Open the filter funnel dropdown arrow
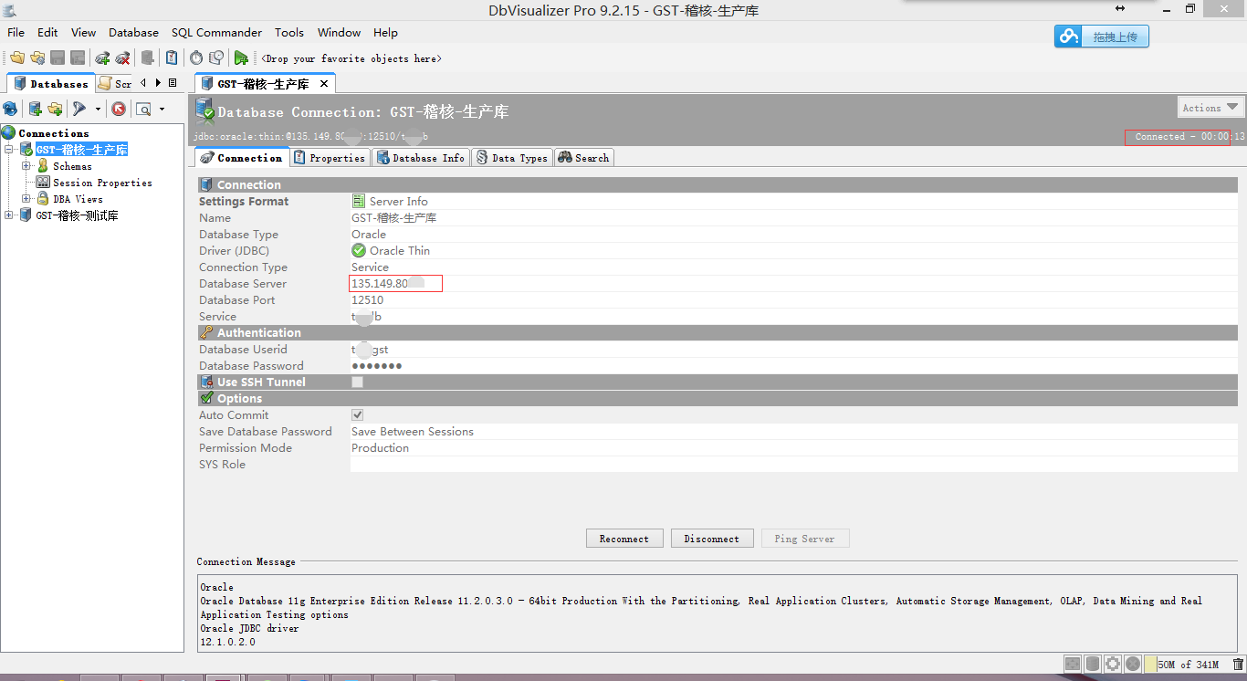Screen dimensions: 1247x681 tap(98, 110)
